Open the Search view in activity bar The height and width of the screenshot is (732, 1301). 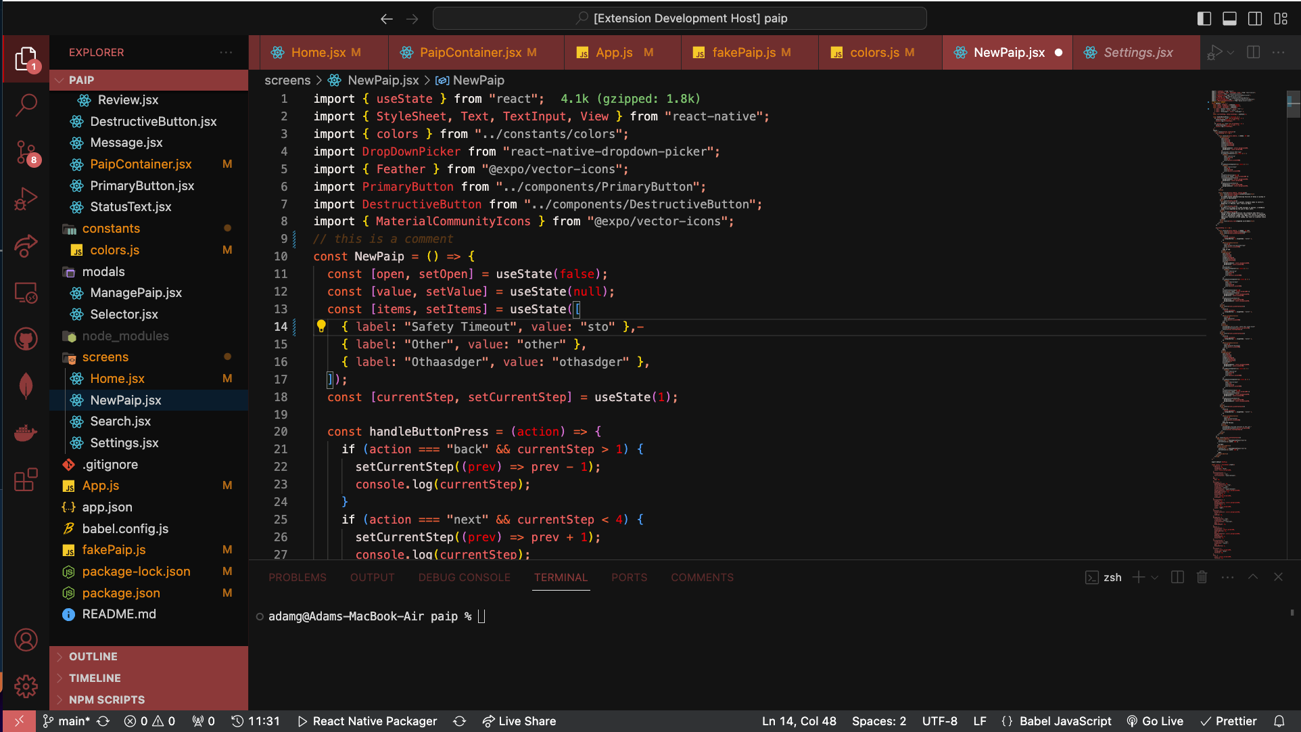pyautogui.click(x=26, y=105)
